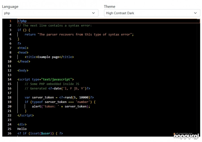The height and width of the screenshot is (142, 202).
Task: Click the </script> closing tag
Action: (x=25, y=115)
